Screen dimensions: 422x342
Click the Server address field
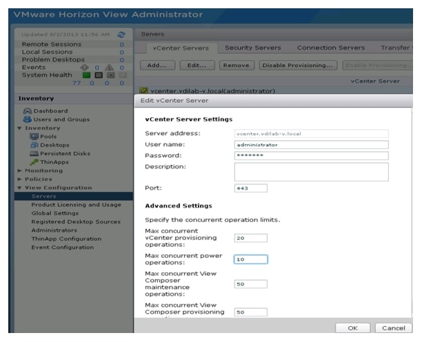coord(311,134)
